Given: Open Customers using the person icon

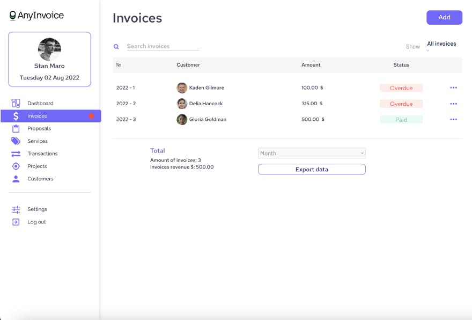Looking at the screenshot, I should click(x=16, y=179).
